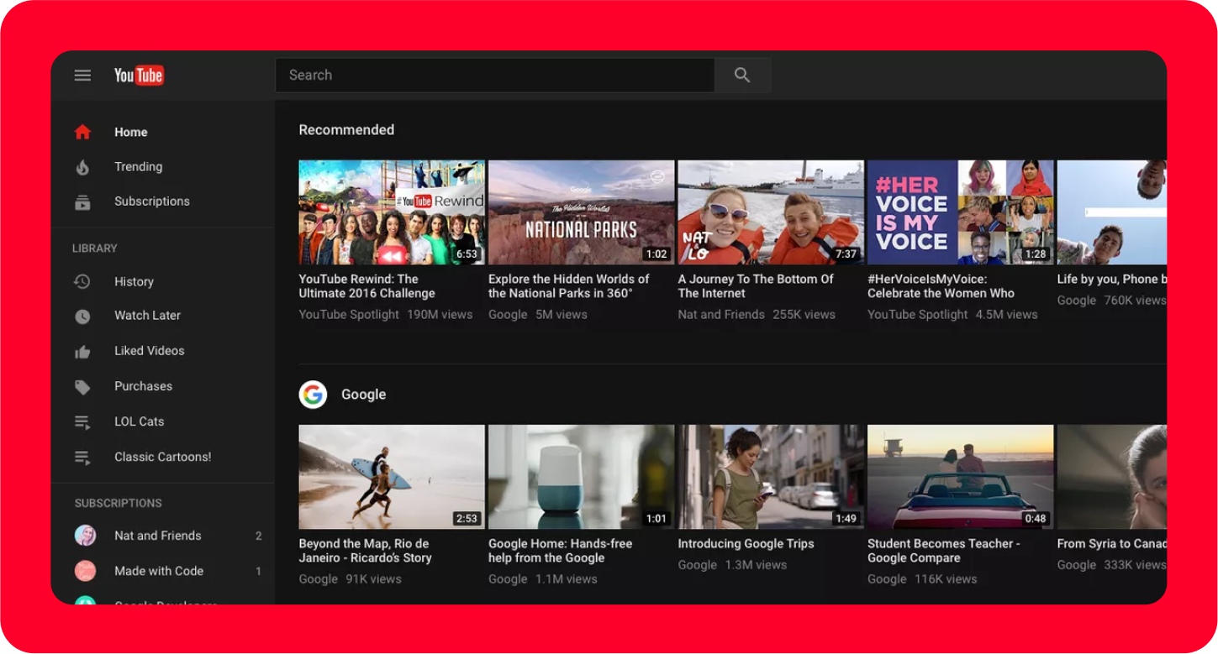
Task: Click the History clock-arrow icon
Action: coord(82,282)
